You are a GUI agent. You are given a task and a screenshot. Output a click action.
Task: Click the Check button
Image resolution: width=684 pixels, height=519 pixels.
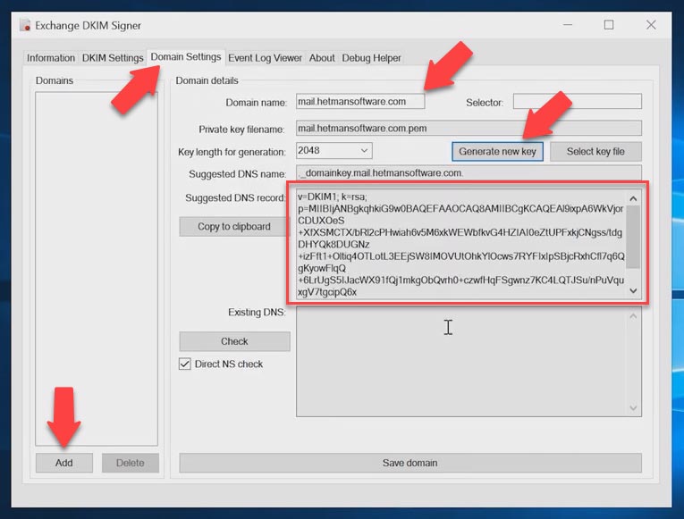[x=234, y=341]
